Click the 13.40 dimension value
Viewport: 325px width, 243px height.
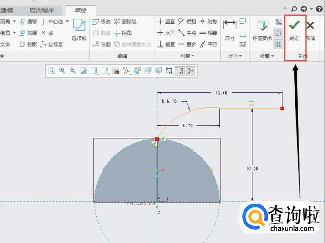point(221,93)
